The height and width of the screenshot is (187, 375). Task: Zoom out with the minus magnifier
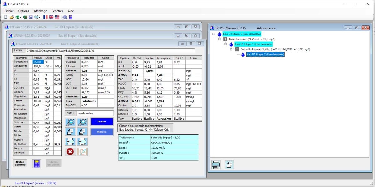click(70, 122)
